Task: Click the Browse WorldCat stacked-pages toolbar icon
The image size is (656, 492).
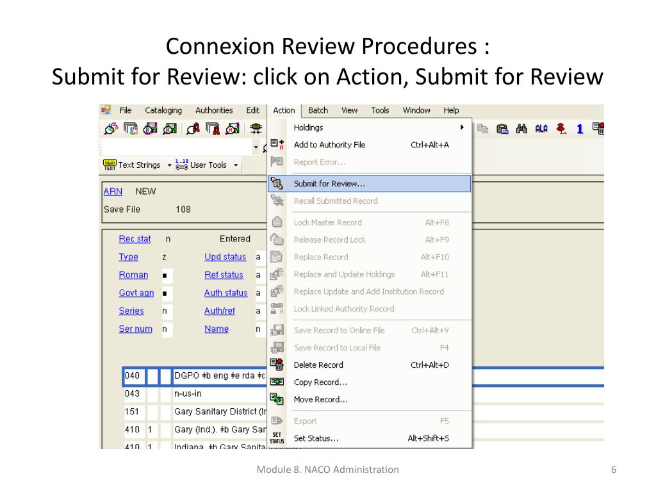Action: [131, 129]
